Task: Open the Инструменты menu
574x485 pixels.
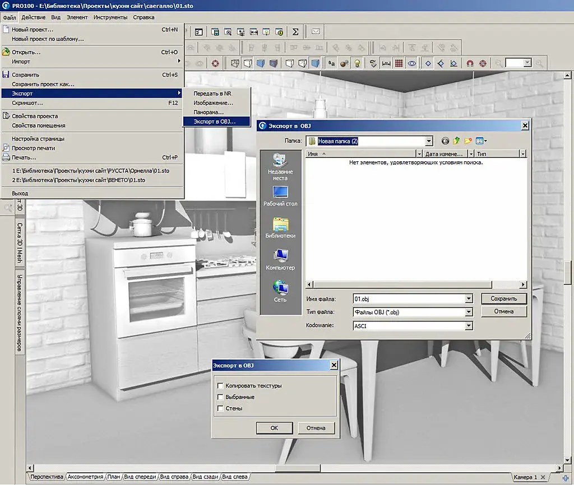Action: coord(110,17)
